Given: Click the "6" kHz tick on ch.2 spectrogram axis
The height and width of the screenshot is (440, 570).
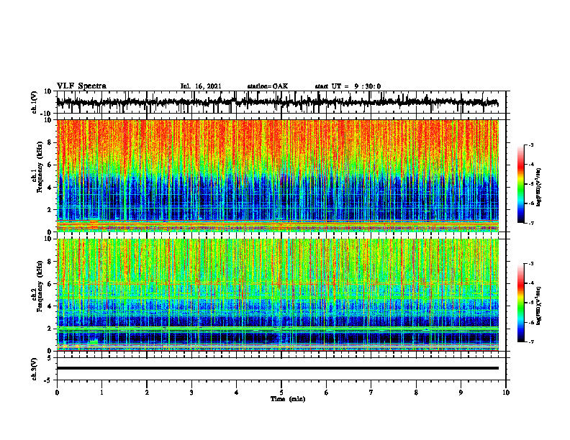Looking at the screenshot, I should (x=50, y=284).
